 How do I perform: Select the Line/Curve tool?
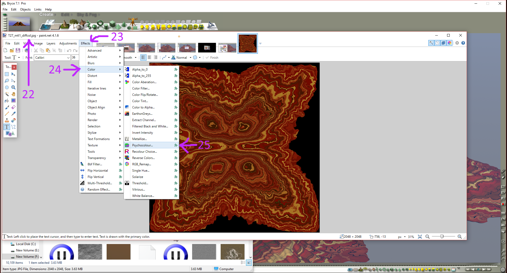pyautogui.click(x=13, y=127)
